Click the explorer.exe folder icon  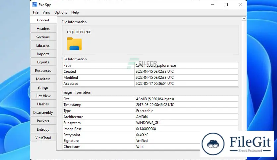tap(74, 44)
